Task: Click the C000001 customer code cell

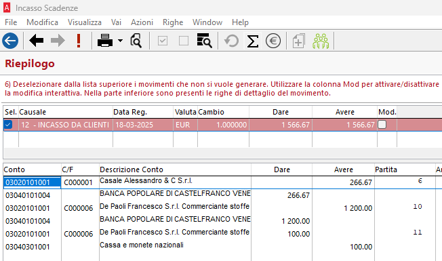Action: (80, 182)
